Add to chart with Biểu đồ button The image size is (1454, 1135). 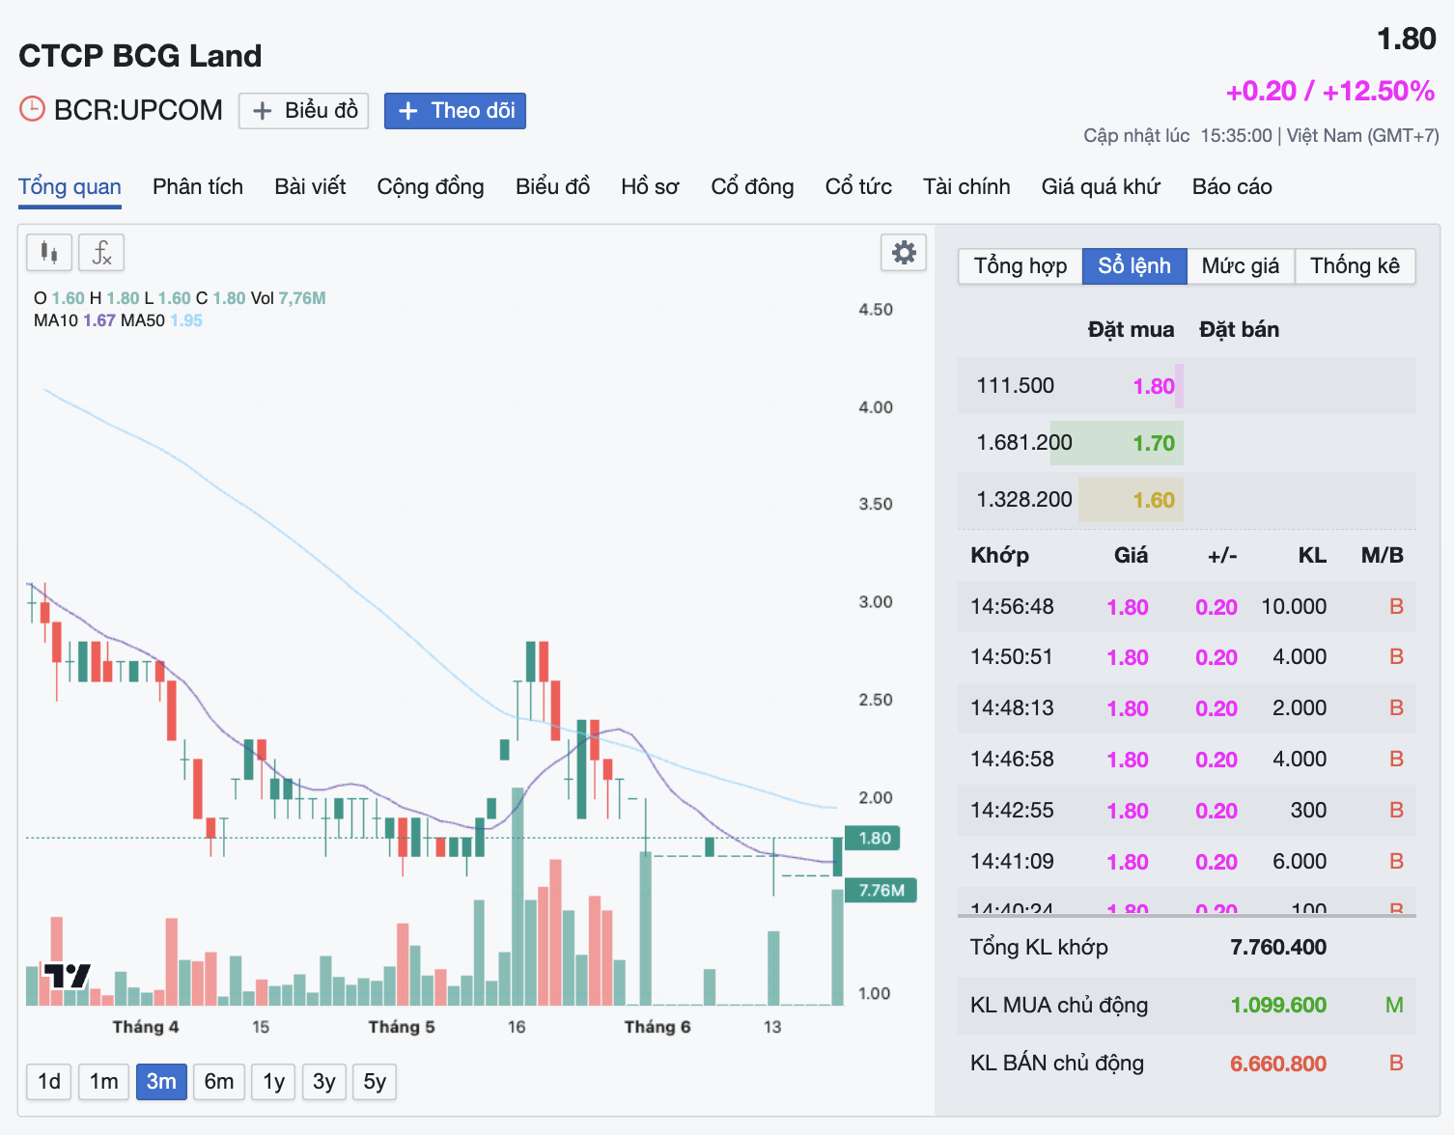point(303,111)
